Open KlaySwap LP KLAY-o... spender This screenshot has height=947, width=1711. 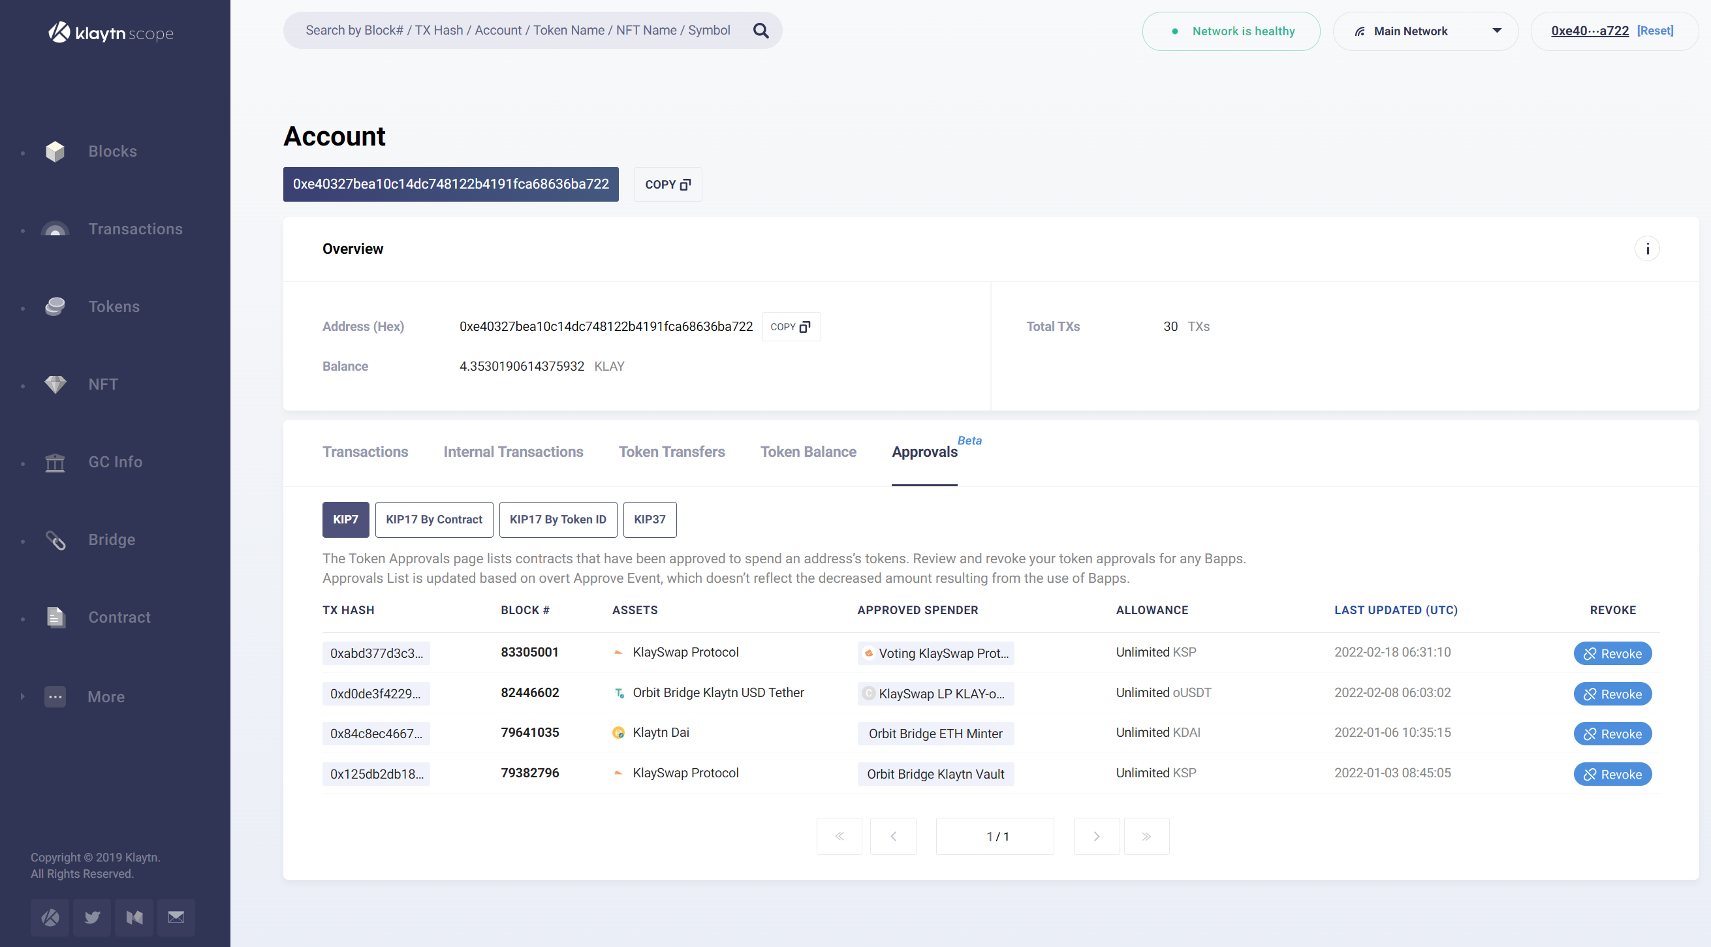coord(935,694)
